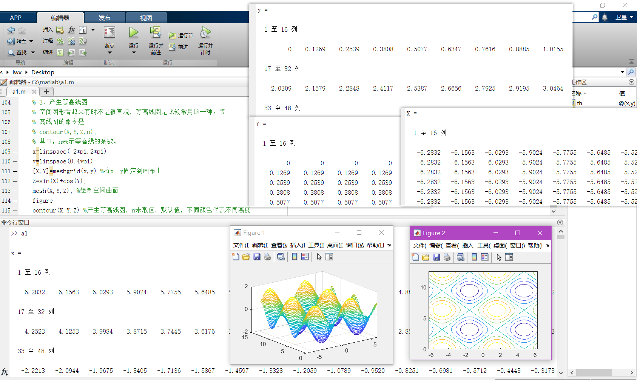637x380 pixels.
Task: Click lwx in folder breadcrumb
Action: point(17,72)
